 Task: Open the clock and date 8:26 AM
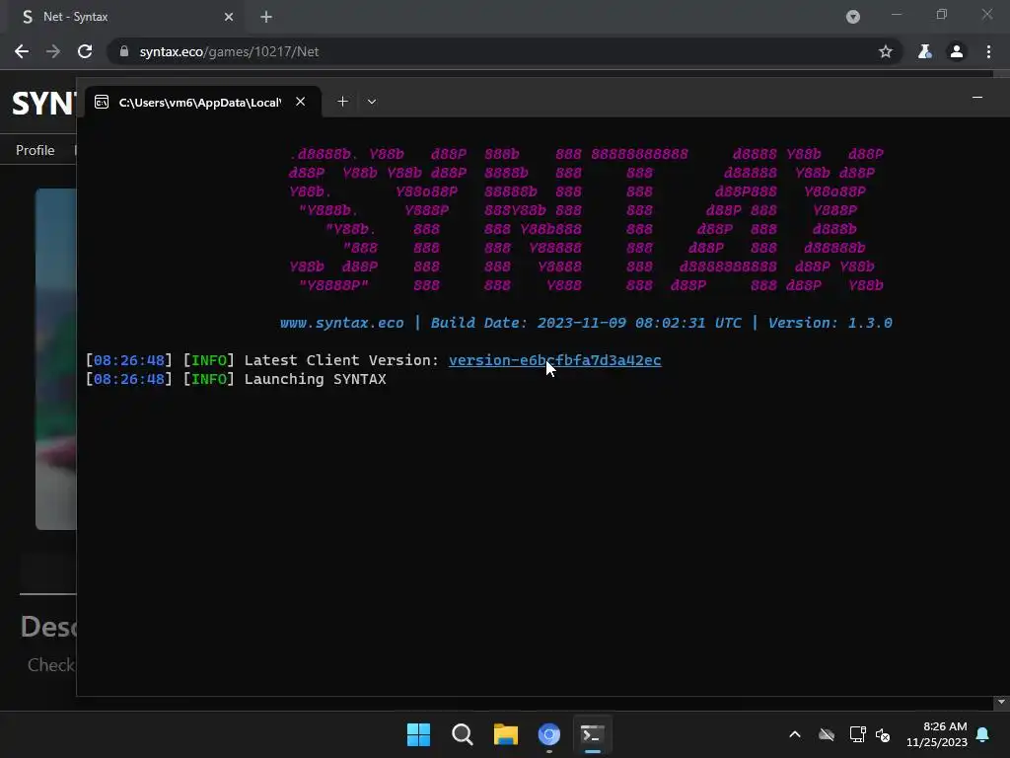point(937,734)
